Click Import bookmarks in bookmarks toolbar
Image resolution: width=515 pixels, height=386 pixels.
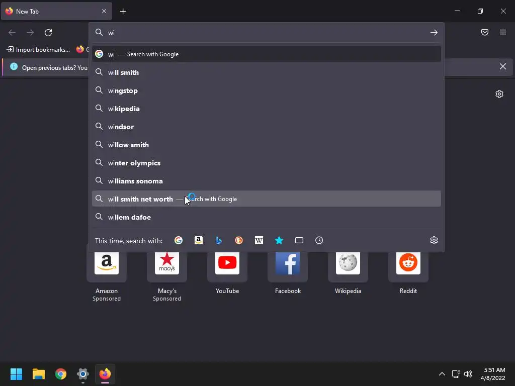pos(38,50)
